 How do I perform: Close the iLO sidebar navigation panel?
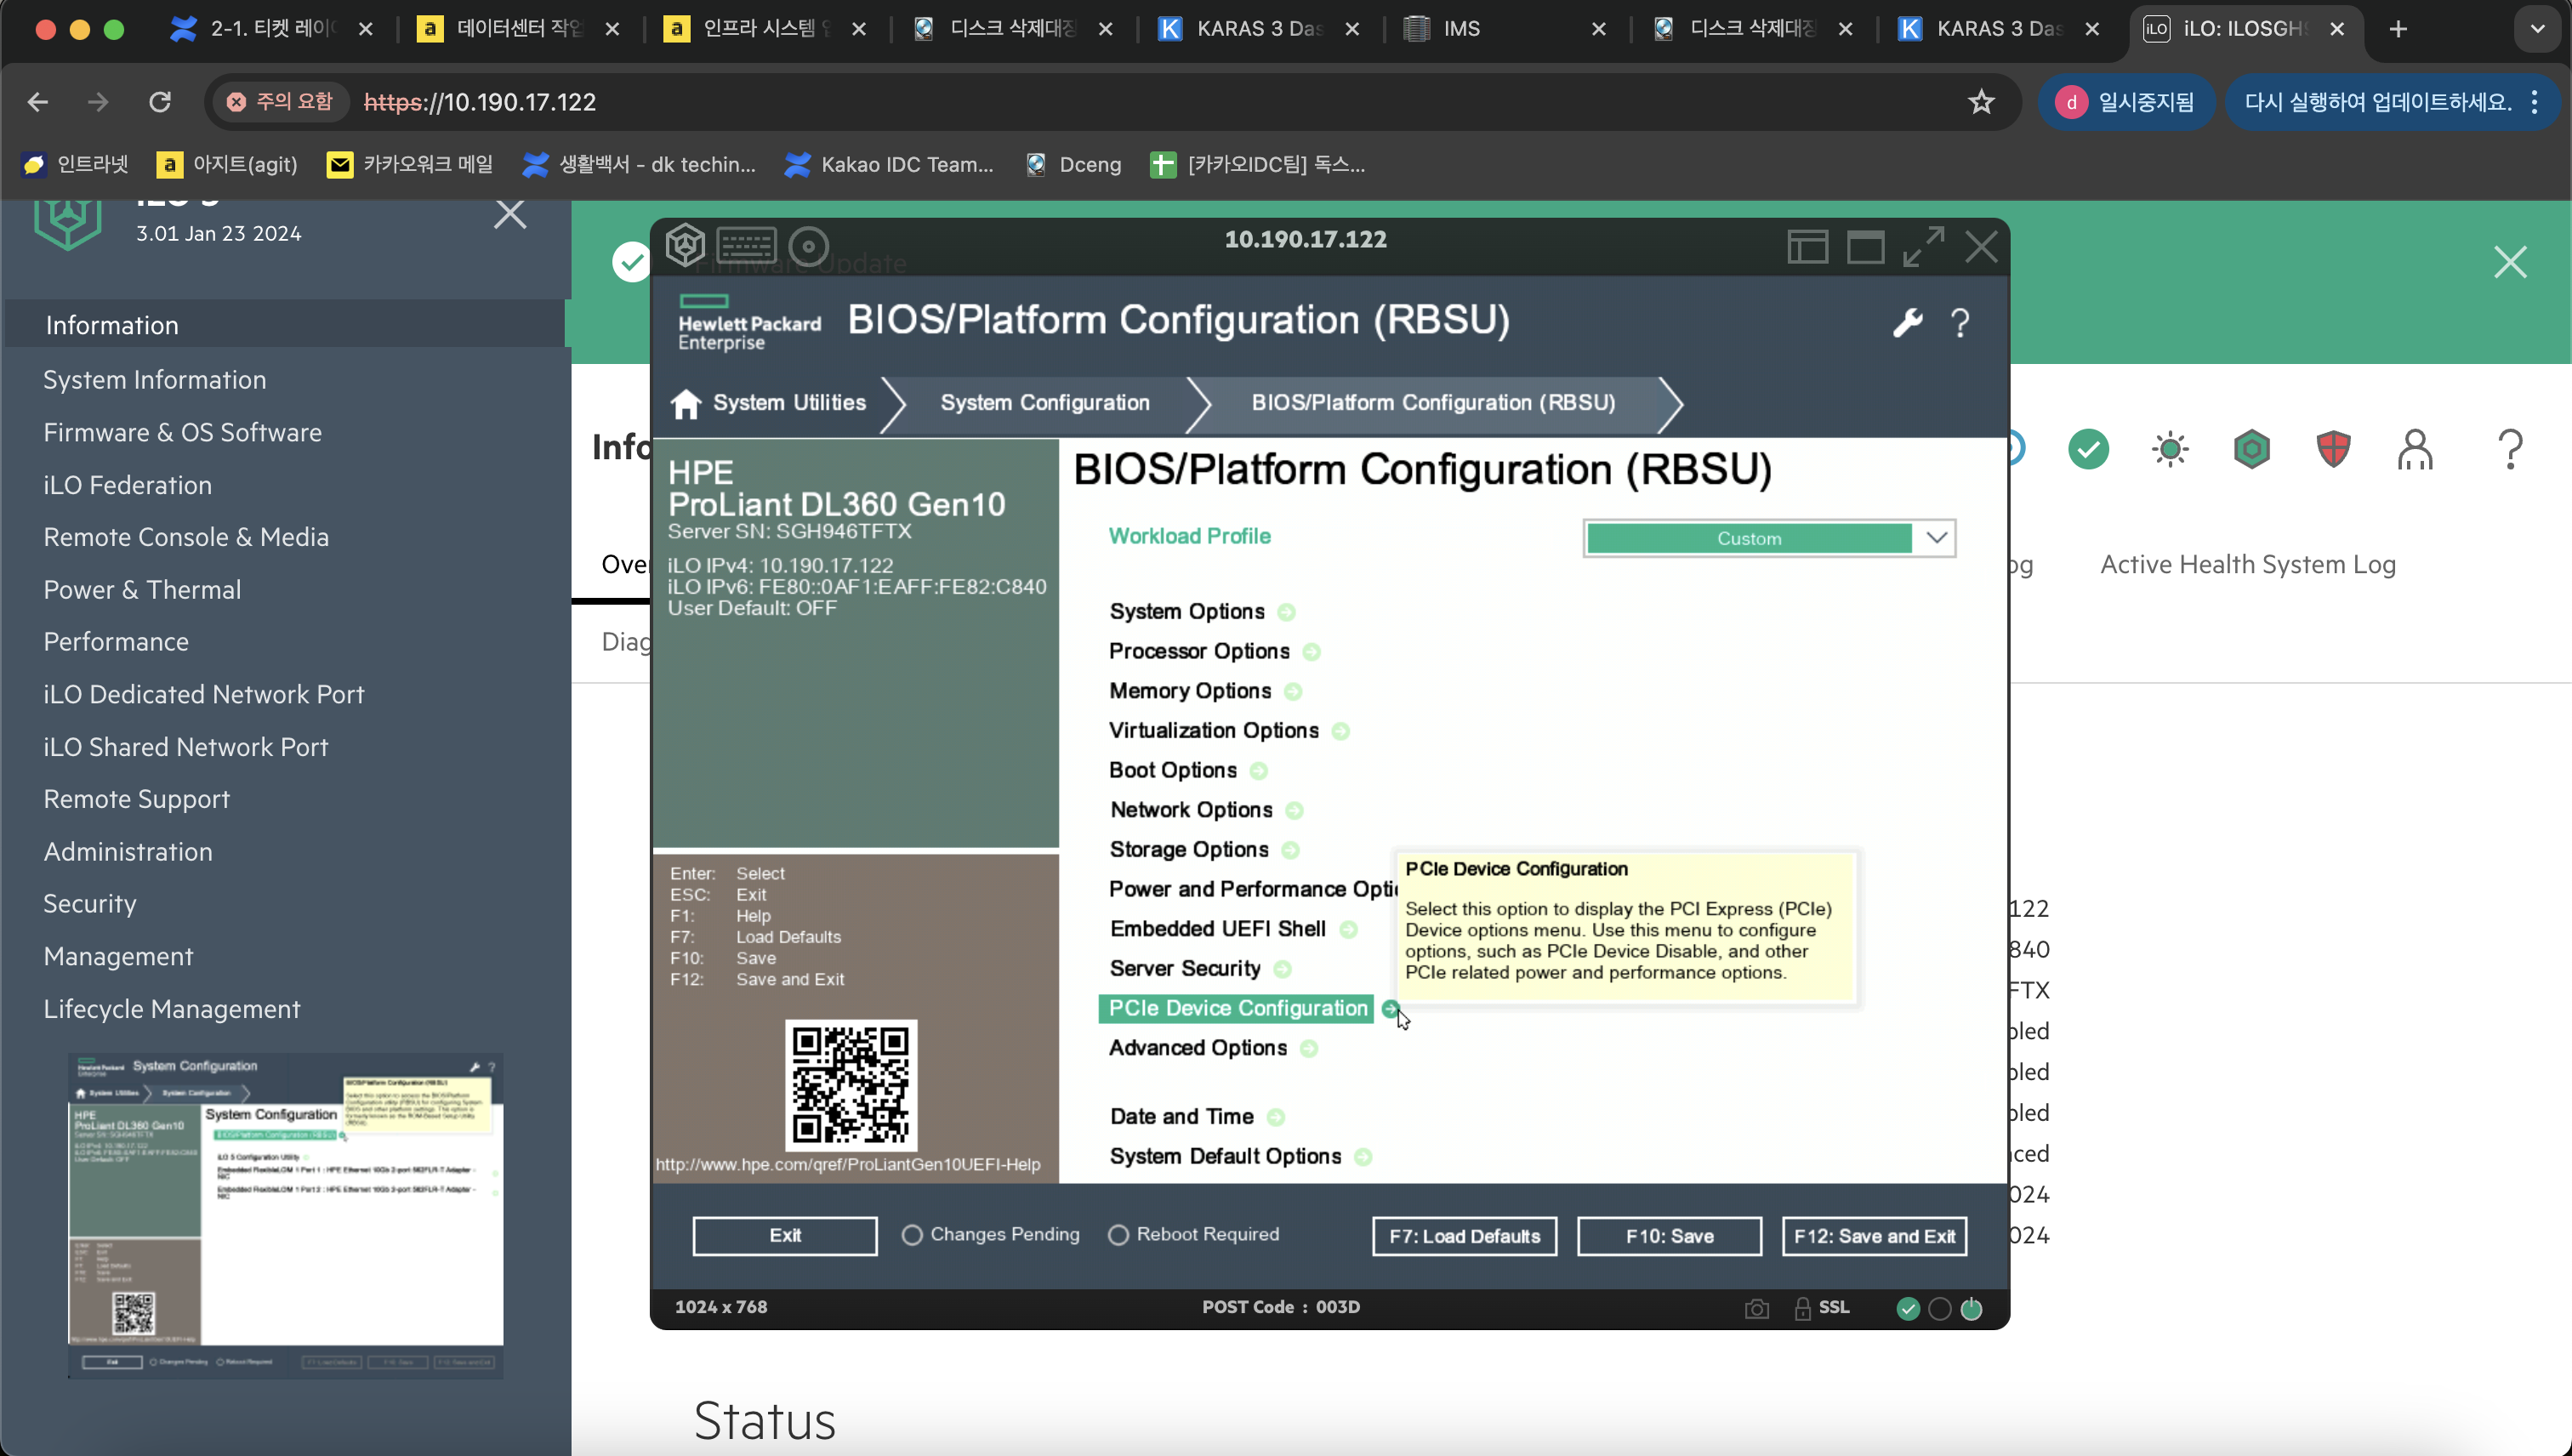coord(510,214)
